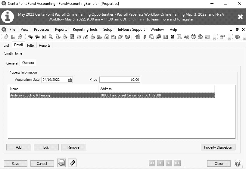
Task: Click the Remove owner button
Action: [73, 147]
